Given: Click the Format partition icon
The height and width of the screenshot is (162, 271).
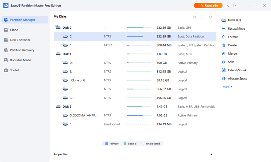Looking at the screenshot, I should coord(224,37).
